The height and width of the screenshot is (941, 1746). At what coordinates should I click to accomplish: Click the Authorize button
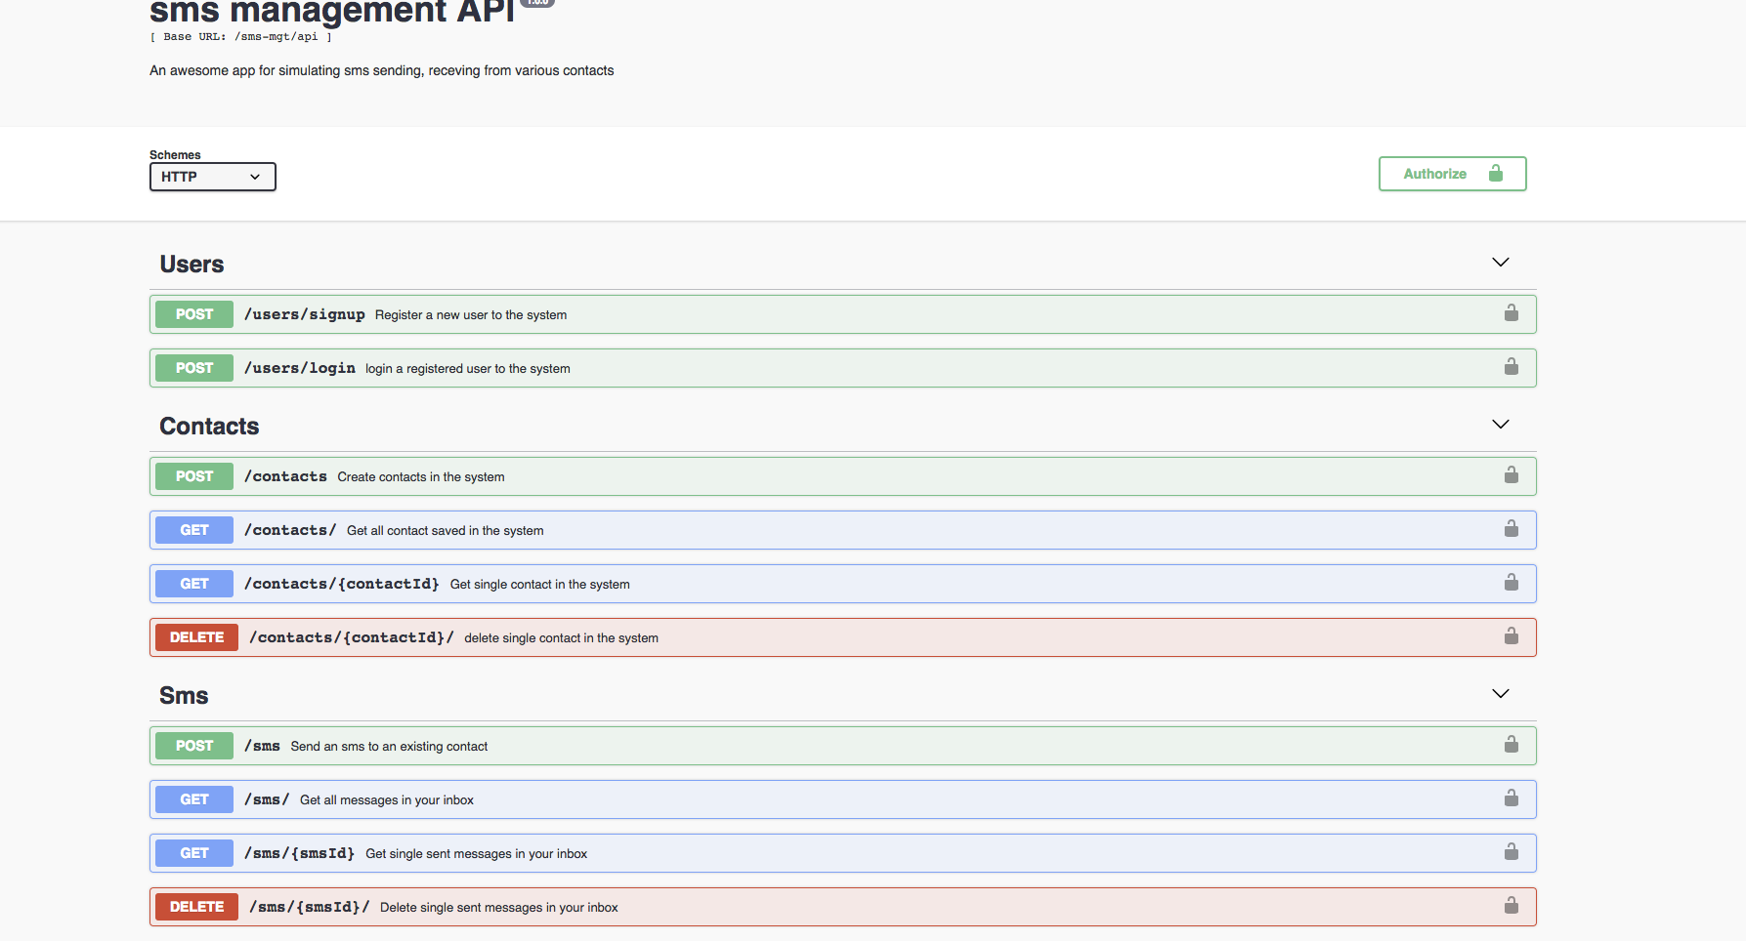coord(1452,173)
